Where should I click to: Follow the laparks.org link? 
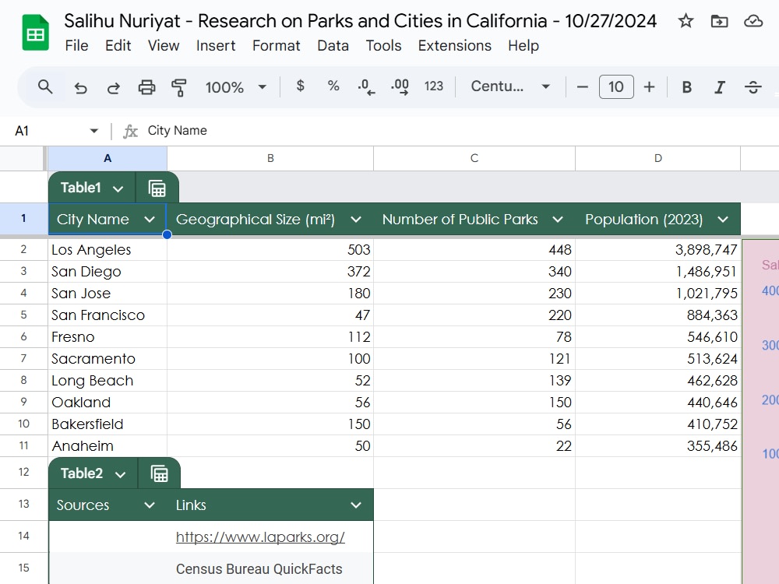point(260,537)
